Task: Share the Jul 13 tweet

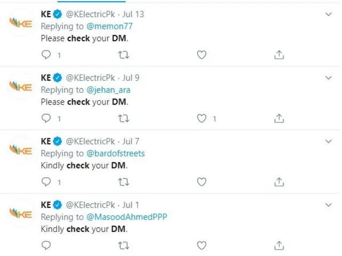Action: [x=278, y=54]
